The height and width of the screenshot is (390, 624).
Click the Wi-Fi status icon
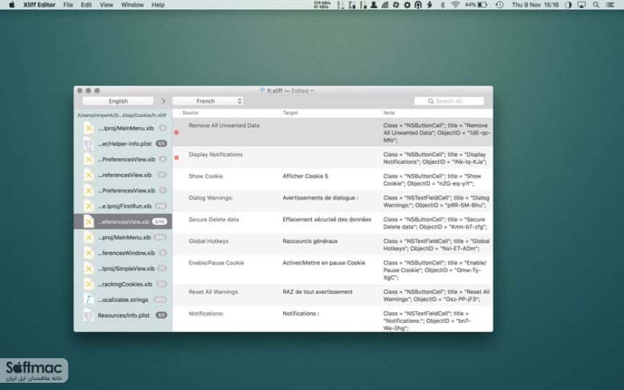point(455,5)
